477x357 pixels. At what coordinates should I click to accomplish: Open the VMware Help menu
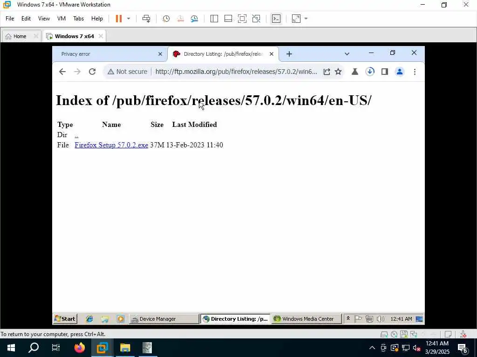click(x=97, y=19)
